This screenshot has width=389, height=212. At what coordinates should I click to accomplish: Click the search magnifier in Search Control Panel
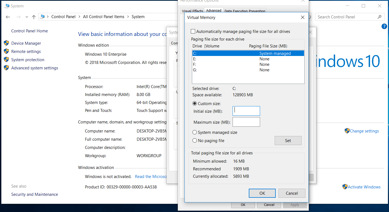(380, 17)
